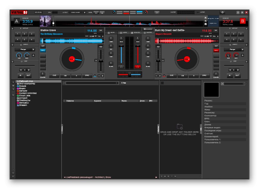Switch mixer to the SCRATCH tab

[136, 32]
